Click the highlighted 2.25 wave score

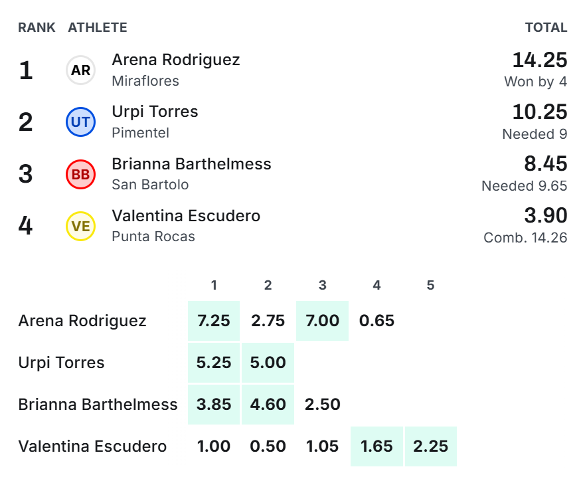[430, 446]
